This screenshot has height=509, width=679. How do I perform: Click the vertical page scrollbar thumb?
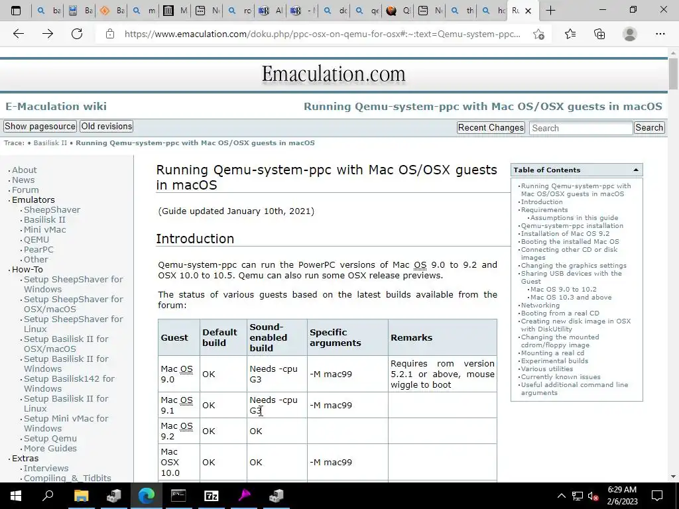[673, 74]
